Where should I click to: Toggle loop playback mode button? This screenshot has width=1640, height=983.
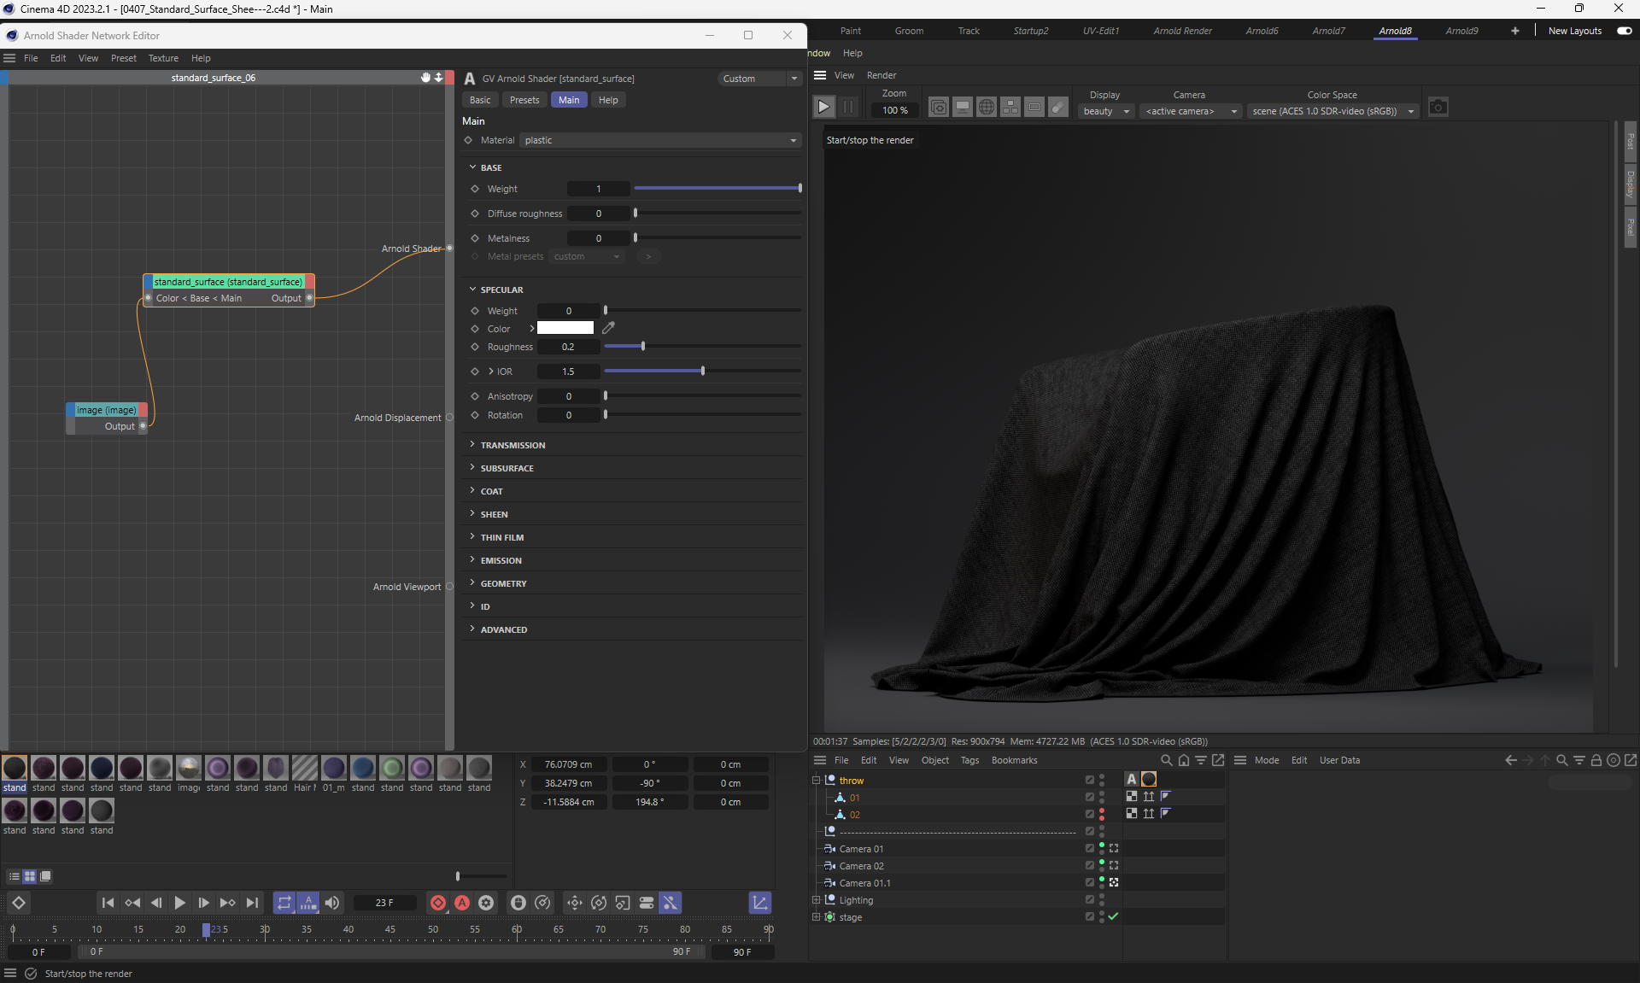284,903
